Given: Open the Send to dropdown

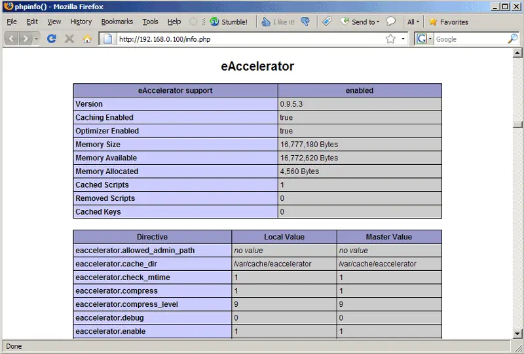Looking at the screenshot, I should 360,22.
